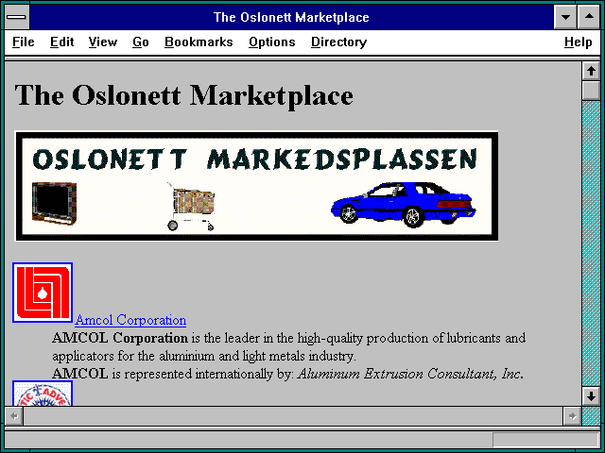
Task: Open the Help menu
Action: (x=578, y=42)
